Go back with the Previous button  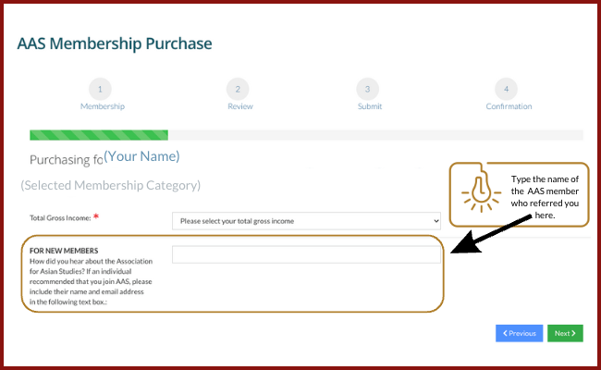coord(519,333)
